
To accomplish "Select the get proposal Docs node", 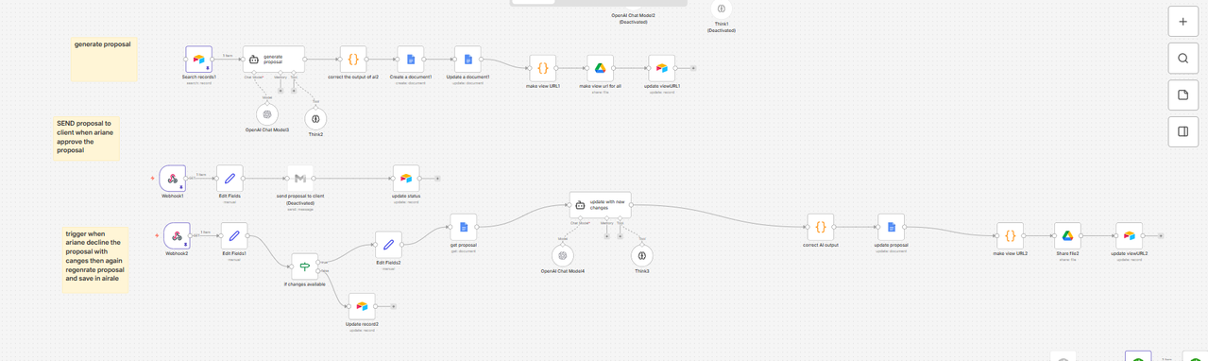I will [464, 227].
